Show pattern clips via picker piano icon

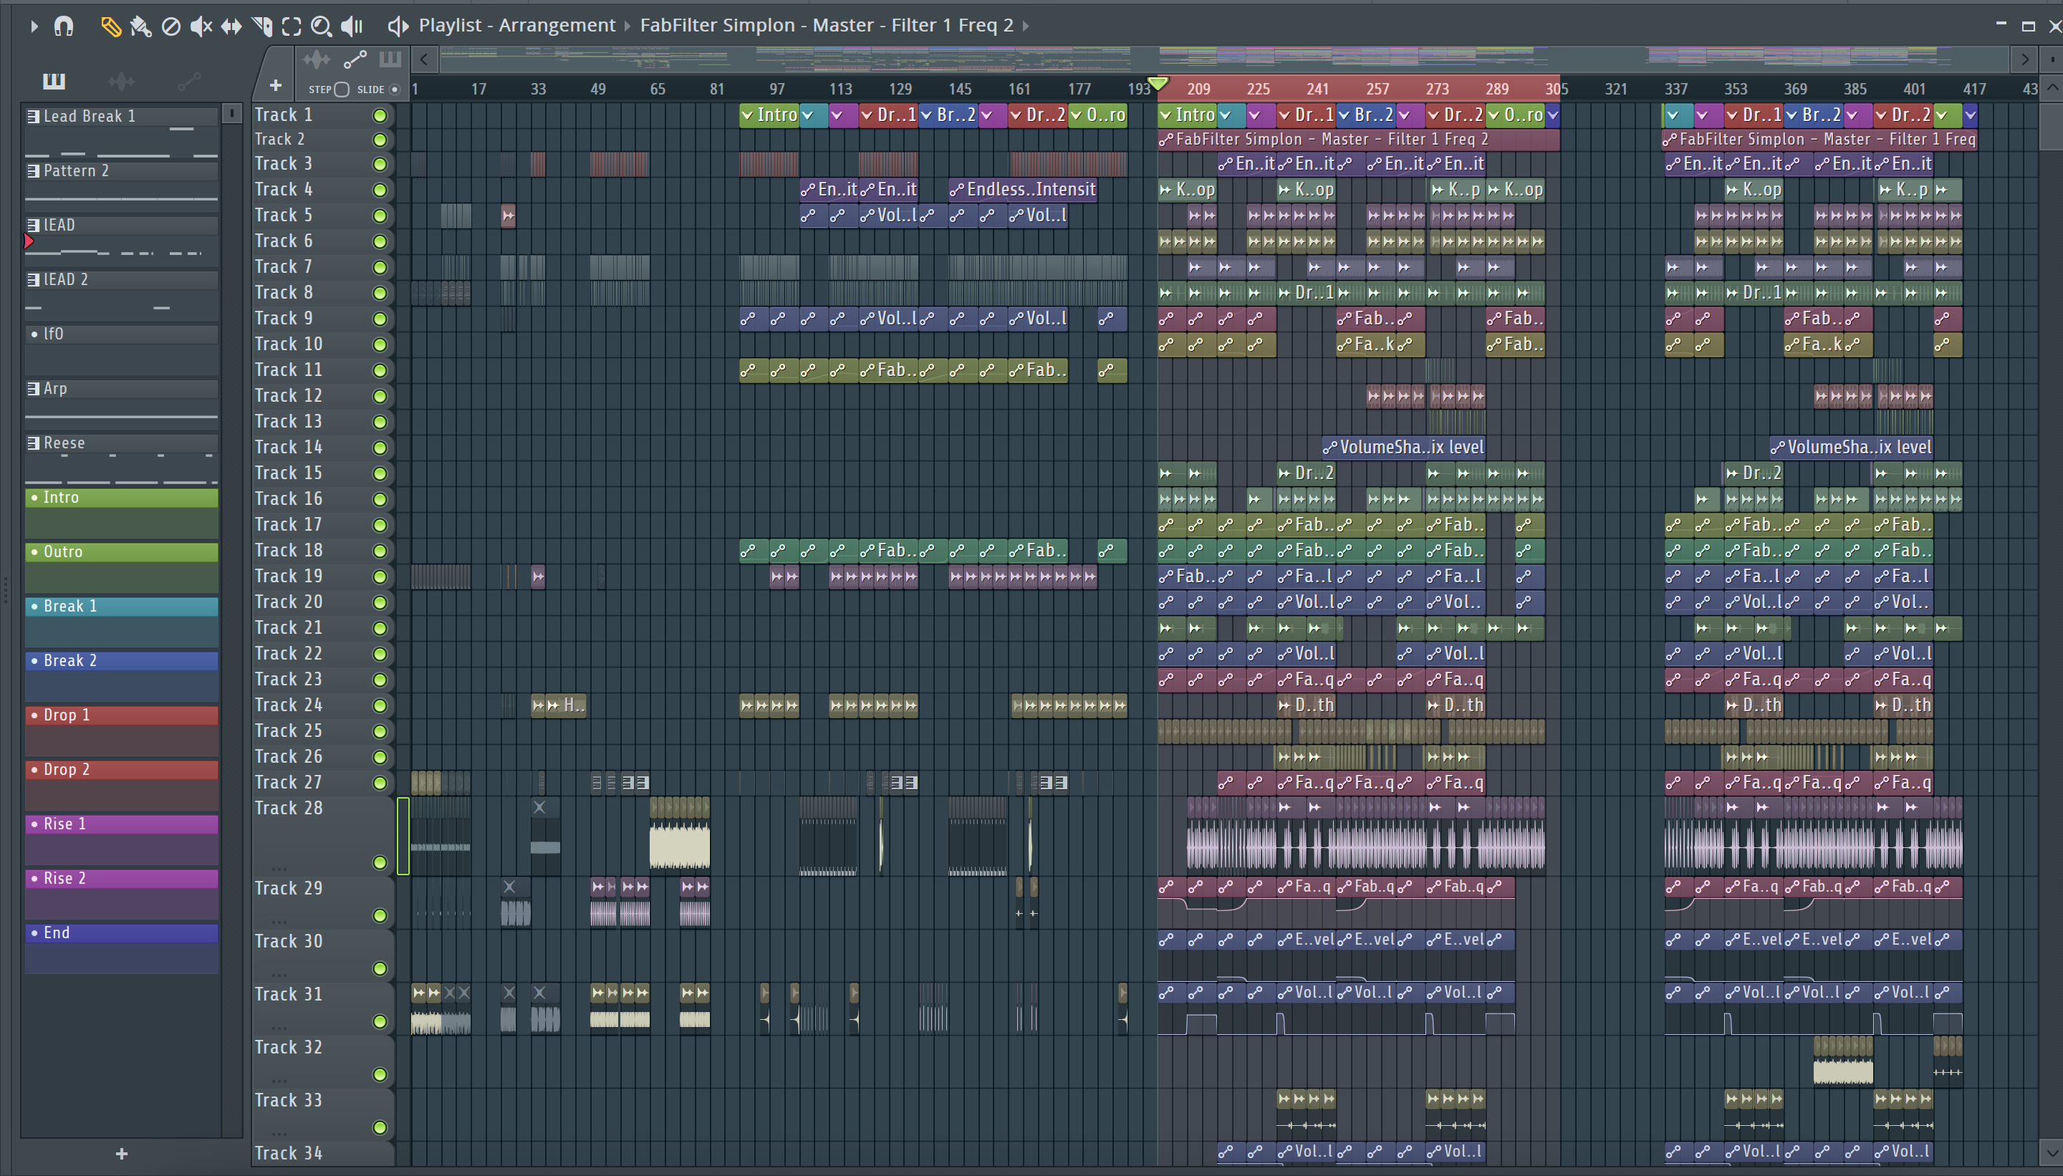click(x=54, y=81)
